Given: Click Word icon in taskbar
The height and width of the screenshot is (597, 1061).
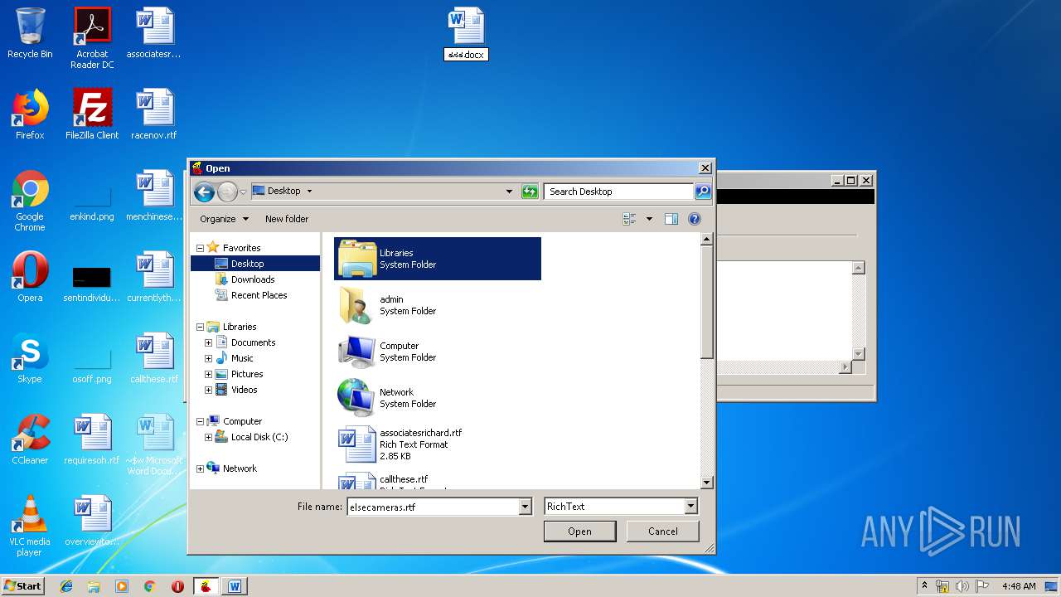Looking at the screenshot, I should [235, 586].
